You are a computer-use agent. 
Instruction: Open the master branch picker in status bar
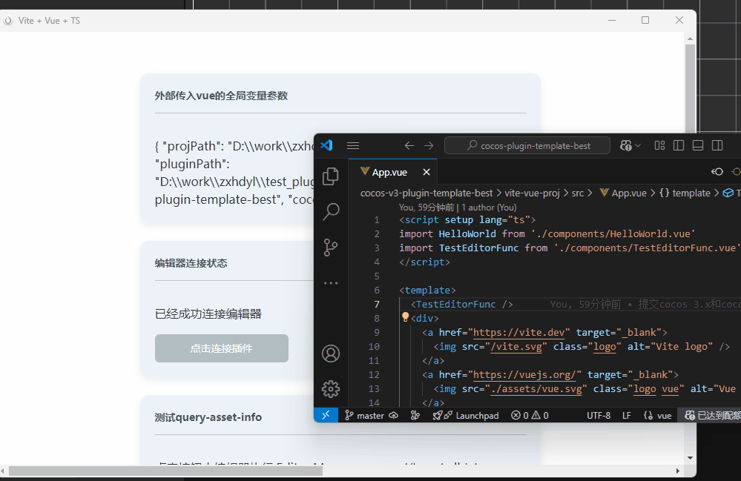click(364, 416)
